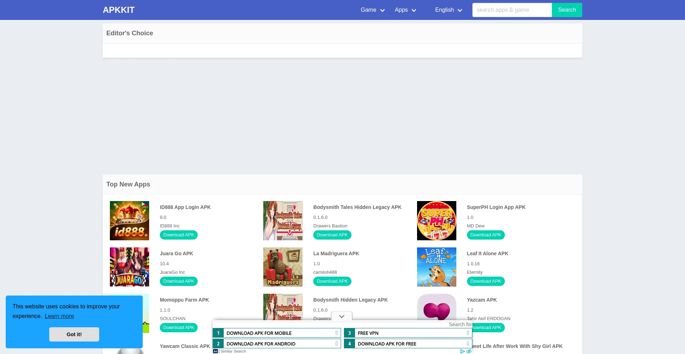Download APK for Juara Go
This screenshot has width=685, height=354.
point(179,281)
